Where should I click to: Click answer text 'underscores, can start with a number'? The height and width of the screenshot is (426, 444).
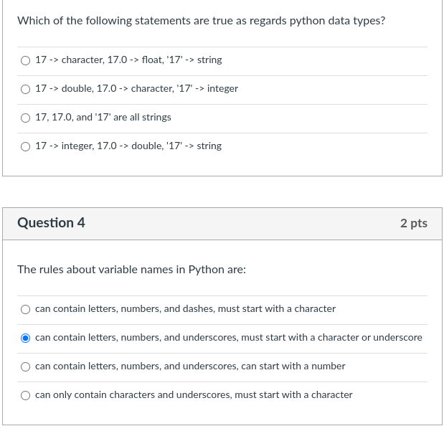click(x=190, y=366)
